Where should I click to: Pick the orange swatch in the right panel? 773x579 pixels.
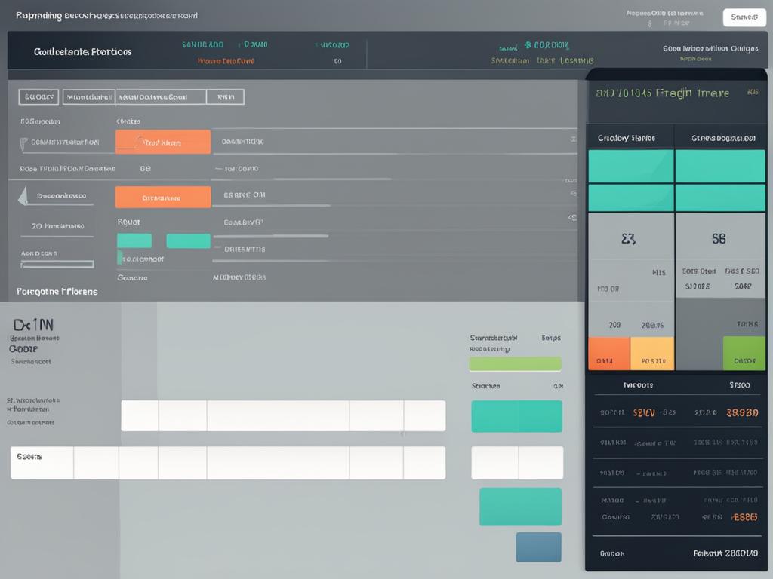[x=608, y=354]
